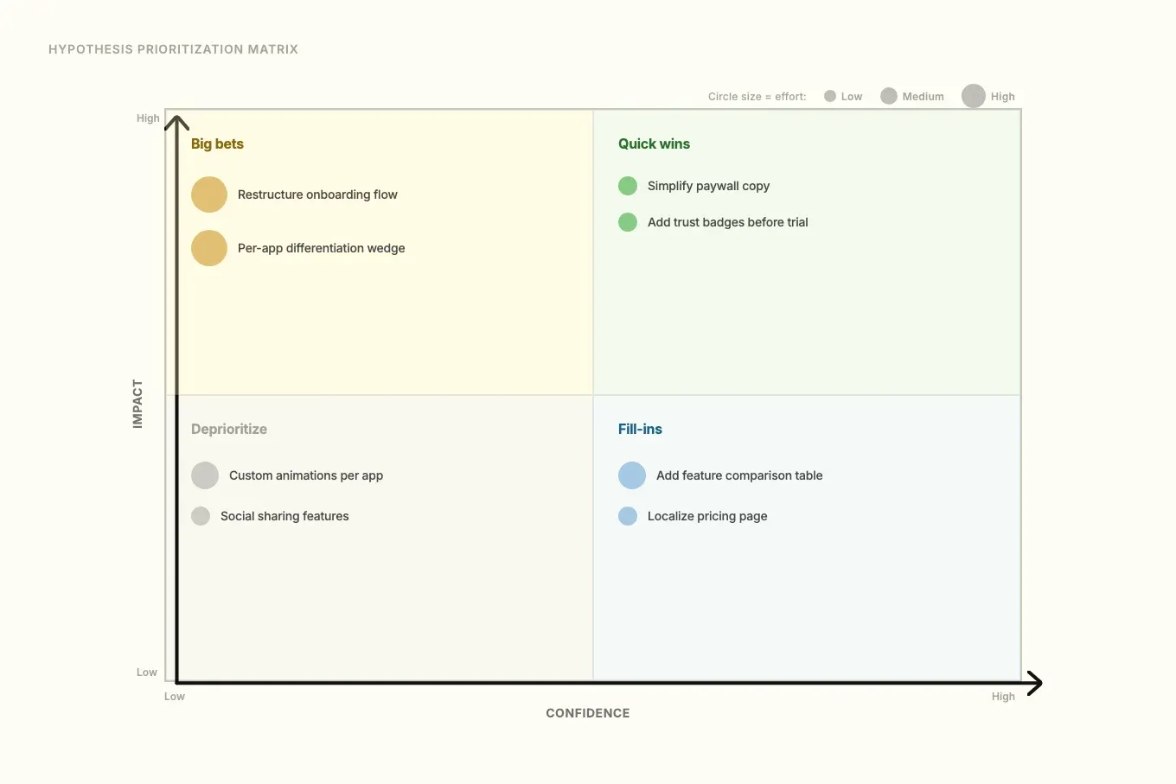Click the Add trust badges before trial circle
This screenshot has width=1176, height=784.
coord(628,221)
